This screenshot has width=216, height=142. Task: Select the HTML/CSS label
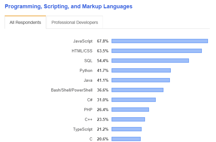[82, 51]
